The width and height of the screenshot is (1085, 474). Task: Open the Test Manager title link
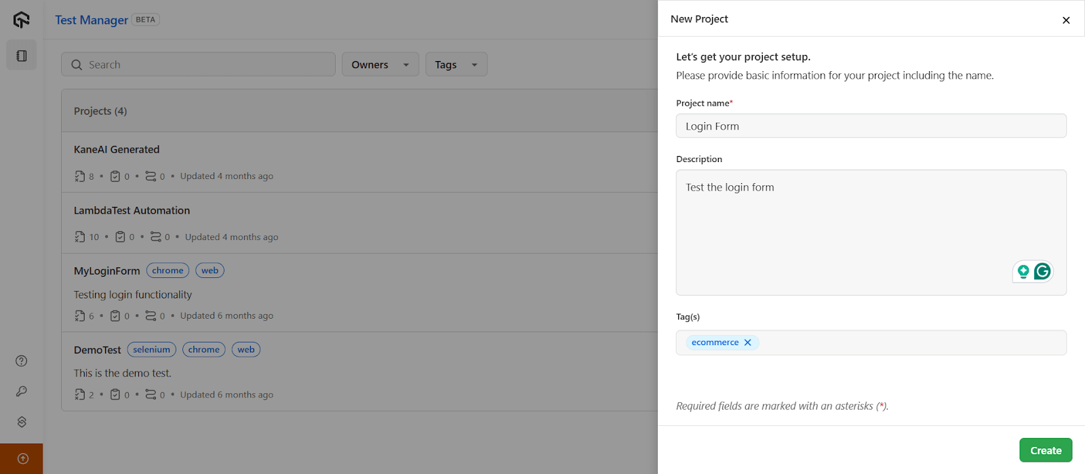(92, 20)
